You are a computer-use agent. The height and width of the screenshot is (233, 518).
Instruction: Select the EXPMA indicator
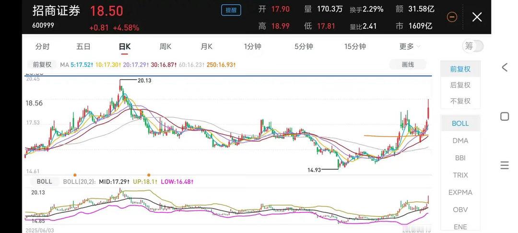(x=460, y=192)
